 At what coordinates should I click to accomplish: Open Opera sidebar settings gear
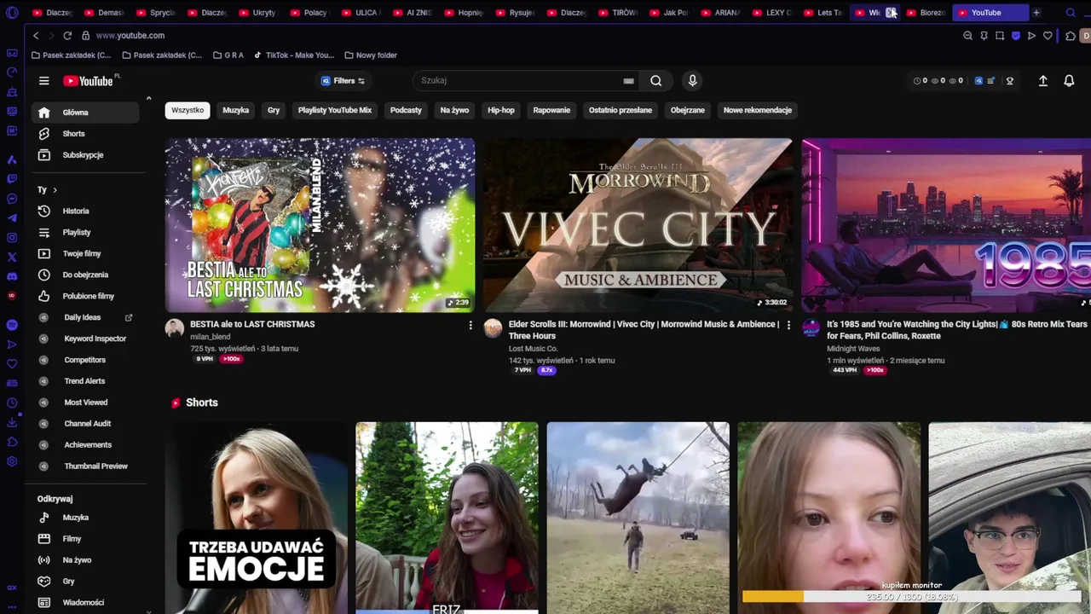[12, 461]
